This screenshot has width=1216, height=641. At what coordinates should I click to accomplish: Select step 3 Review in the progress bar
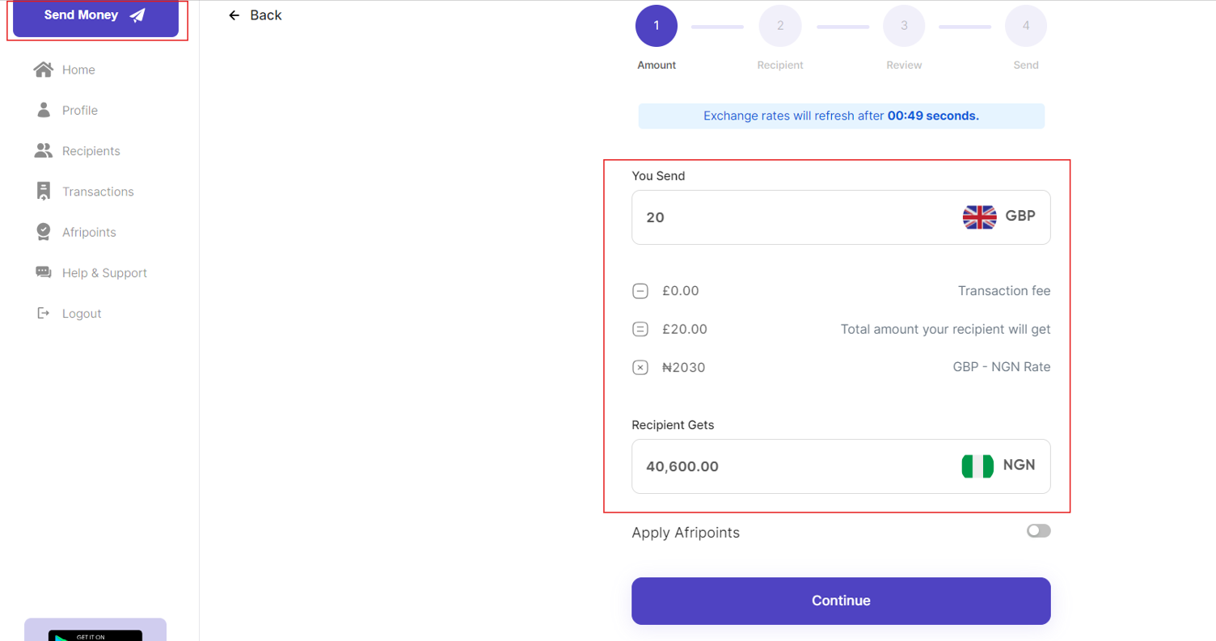[x=903, y=25]
